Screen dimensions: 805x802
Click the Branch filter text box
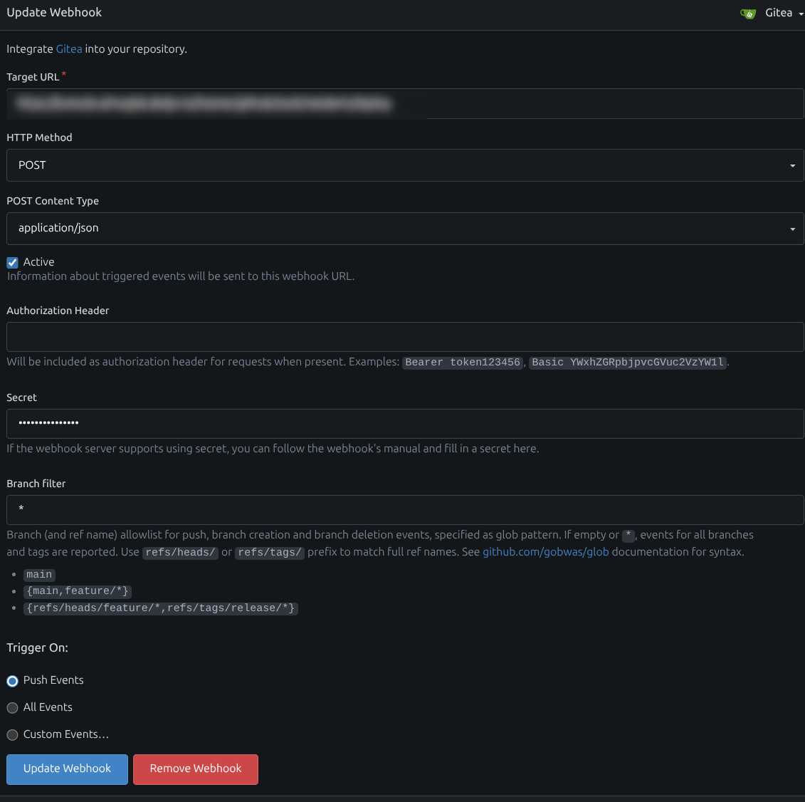404,510
